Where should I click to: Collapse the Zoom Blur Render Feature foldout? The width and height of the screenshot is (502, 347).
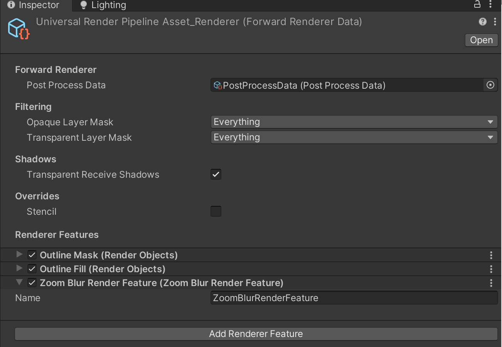[19, 283]
